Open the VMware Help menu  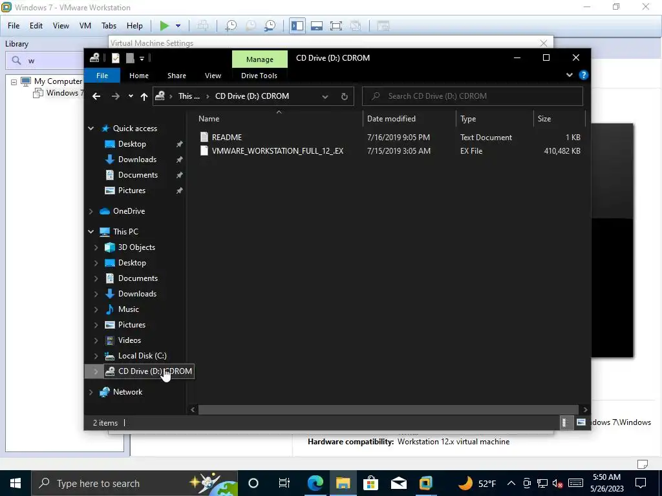(134, 26)
